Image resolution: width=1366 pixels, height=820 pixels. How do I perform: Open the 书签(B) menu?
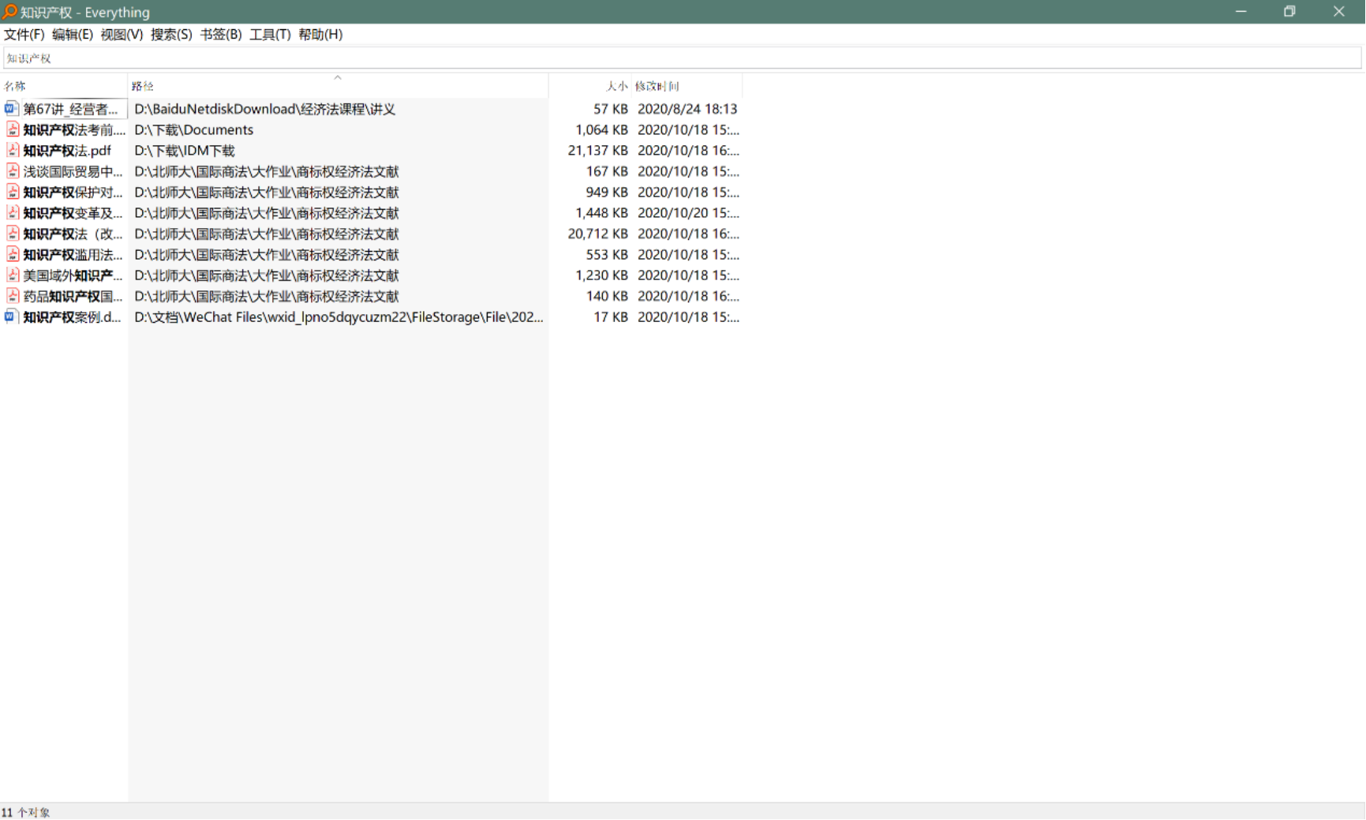[x=220, y=35]
